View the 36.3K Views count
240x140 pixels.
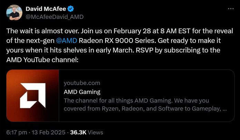[x=87, y=132]
